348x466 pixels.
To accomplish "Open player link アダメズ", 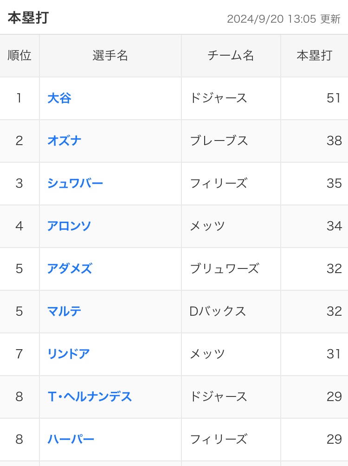I will pyautogui.click(x=70, y=268).
